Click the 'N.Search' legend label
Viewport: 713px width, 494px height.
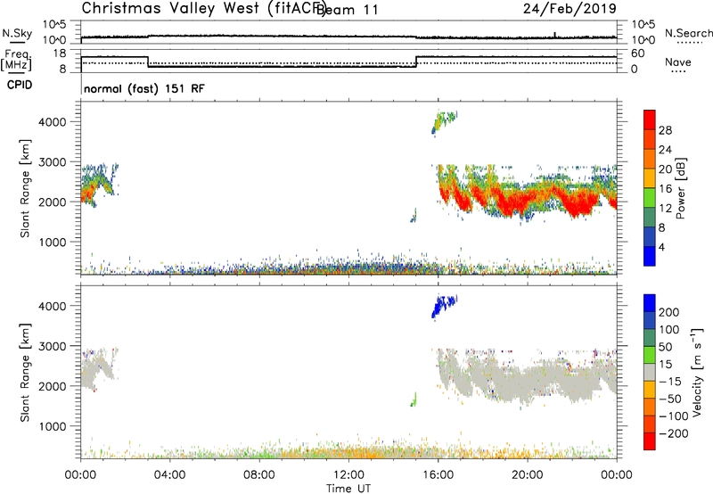(689, 33)
